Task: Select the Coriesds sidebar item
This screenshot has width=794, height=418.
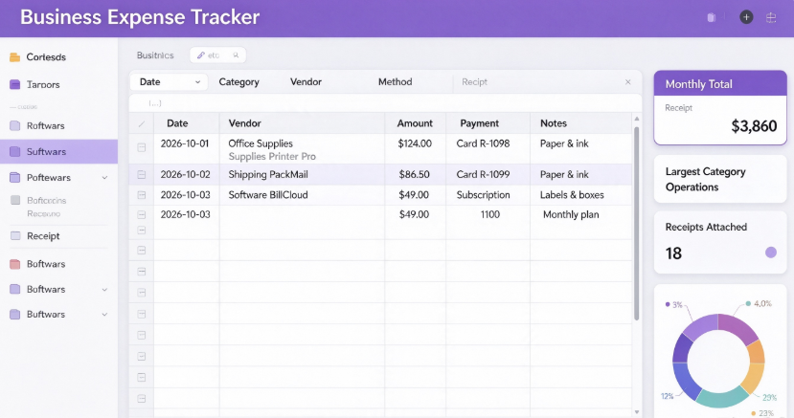Action: (58, 57)
